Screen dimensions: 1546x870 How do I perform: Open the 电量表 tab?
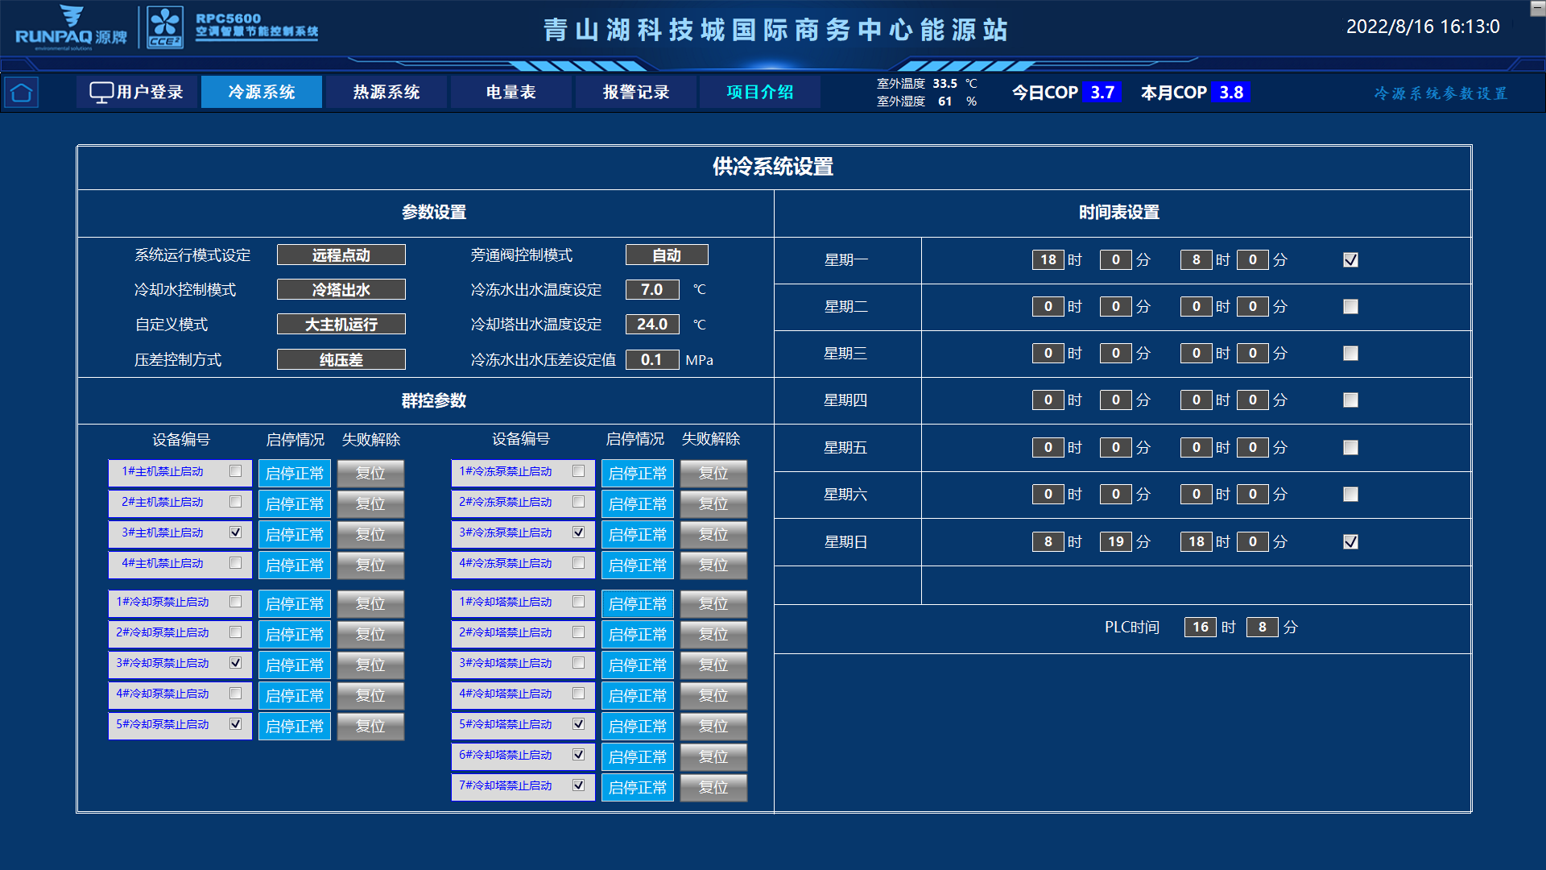[x=511, y=92]
